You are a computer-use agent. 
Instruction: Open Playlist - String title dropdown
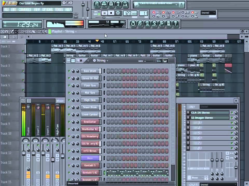coord(64,31)
